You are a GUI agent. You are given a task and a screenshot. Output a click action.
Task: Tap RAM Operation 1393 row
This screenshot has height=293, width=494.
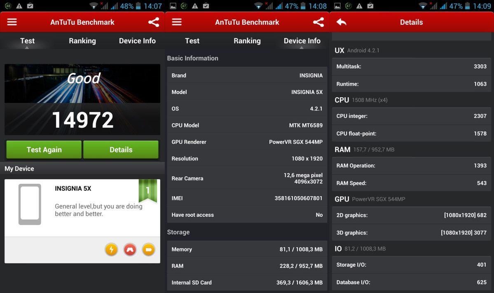(x=412, y=166)
